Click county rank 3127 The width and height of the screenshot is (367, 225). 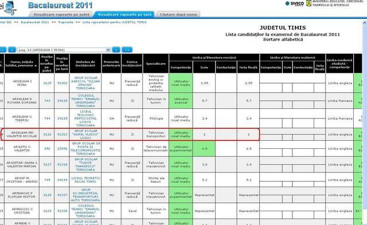click(47, 164)
